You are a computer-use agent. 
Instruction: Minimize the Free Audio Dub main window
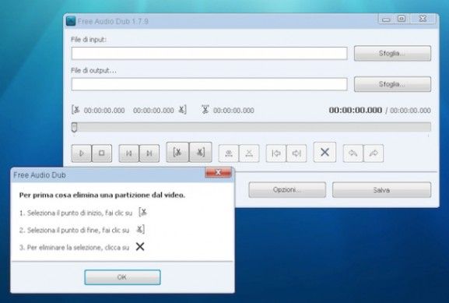[x=386, y=19]
